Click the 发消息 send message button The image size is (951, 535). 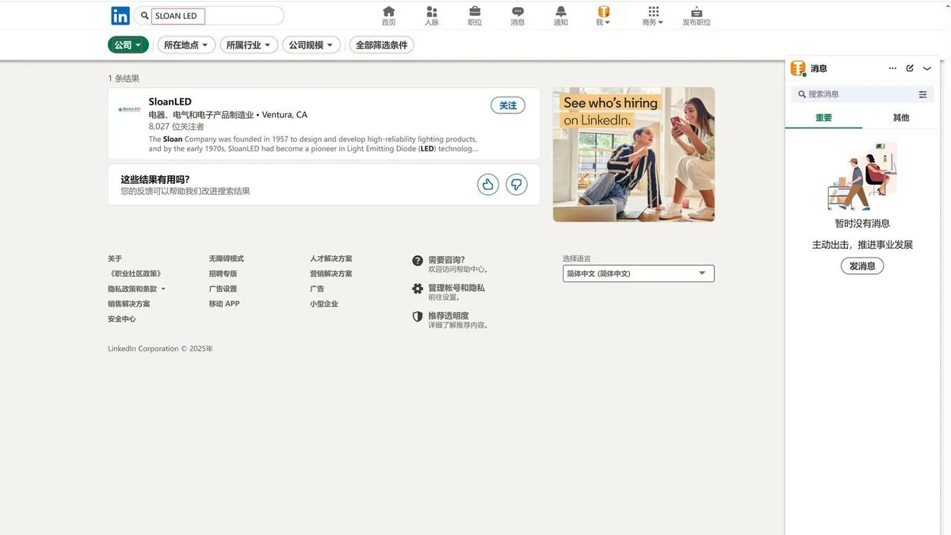pos(862,266)
